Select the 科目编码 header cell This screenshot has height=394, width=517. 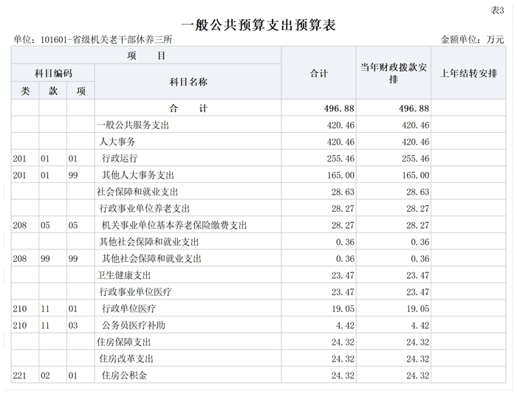53,73
